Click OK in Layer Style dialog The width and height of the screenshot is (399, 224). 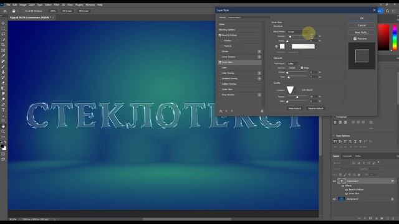[362, 18]
